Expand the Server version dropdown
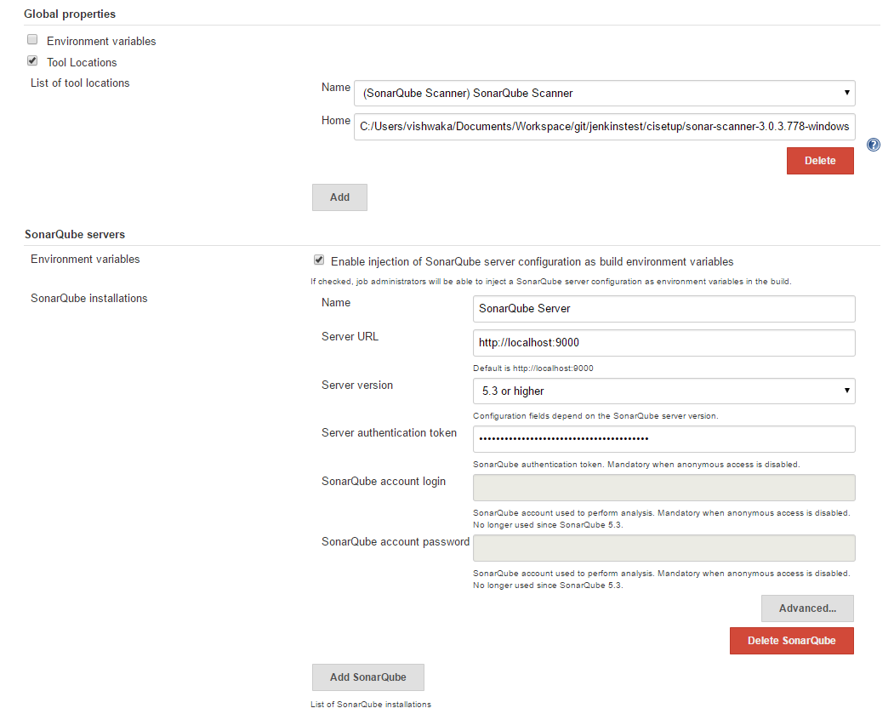The image size is (894, 714). [663, 391]
